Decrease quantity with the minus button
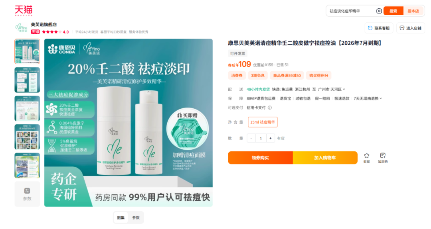The height and width of the screenshot is (229, 431). point(251,138)
